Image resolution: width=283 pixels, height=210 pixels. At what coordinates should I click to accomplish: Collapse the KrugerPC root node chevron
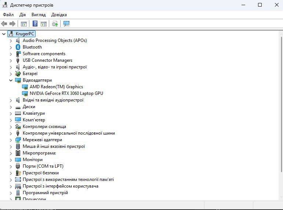[x=4, y=34]
